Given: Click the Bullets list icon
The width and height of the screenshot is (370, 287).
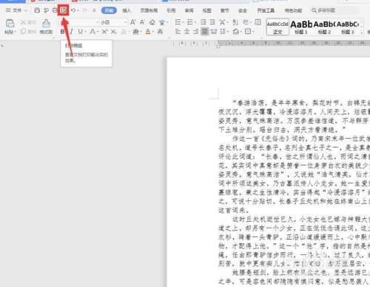Looking at the screenshot, I should 178,22.
